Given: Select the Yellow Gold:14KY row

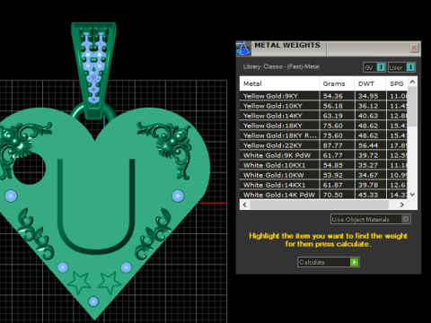Looking at the screenshot, I should pos(323,116).
